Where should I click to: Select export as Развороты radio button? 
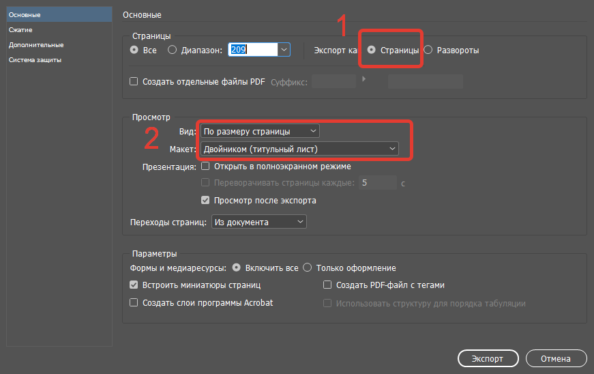(428, 50)
